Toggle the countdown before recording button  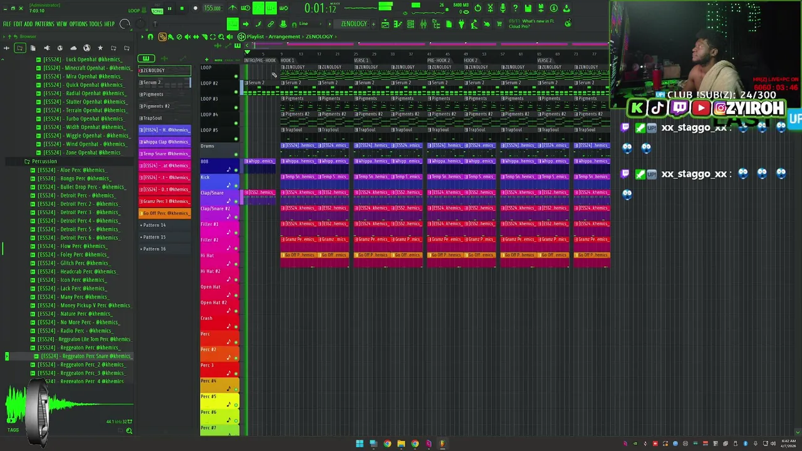(258, 8)
